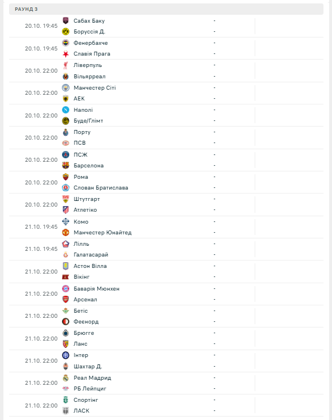332x420 pixels.
Task: Open team page for Манчестер Сіті
Action: click(95, 88)
